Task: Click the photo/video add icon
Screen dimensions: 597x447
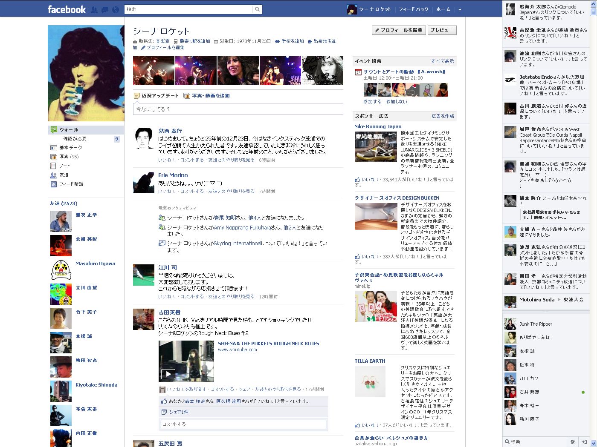Action: (187, 96)
